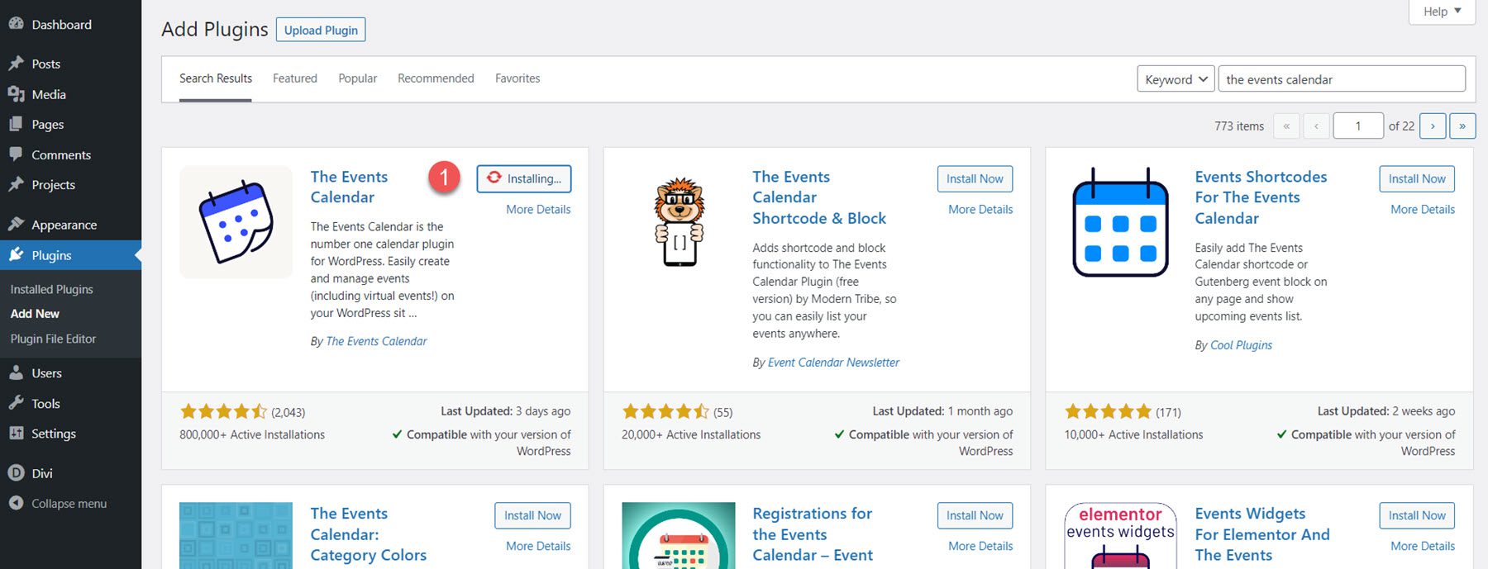The height and width of the screenshot is (569, 1488).
Task: Click the Pages sidebar icon
Action: pyautogui.click(x=18, y=124)
